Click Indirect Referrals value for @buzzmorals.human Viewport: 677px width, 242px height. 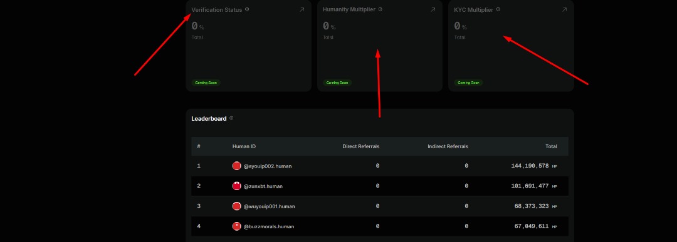466,226
